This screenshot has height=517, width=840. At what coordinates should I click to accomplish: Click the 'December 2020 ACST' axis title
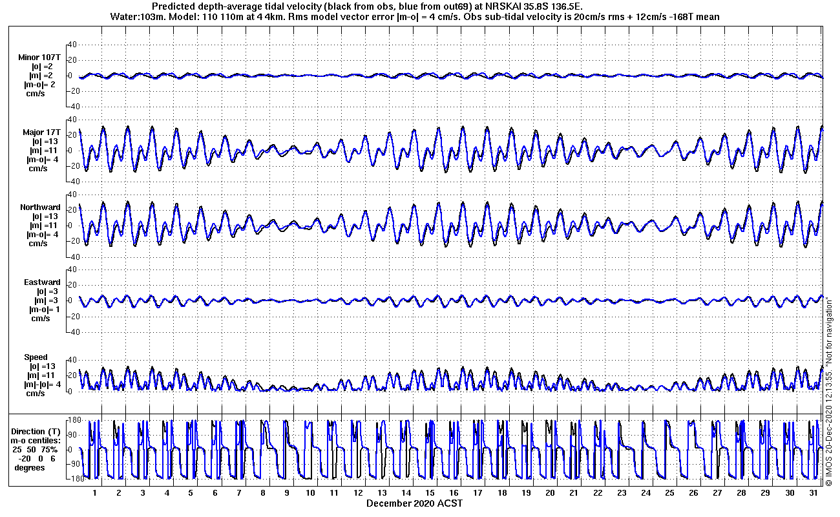414,503
